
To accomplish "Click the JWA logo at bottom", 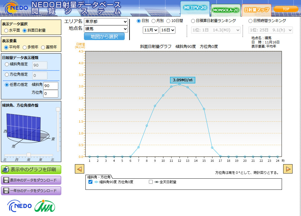I will click(x=45, y=206).
